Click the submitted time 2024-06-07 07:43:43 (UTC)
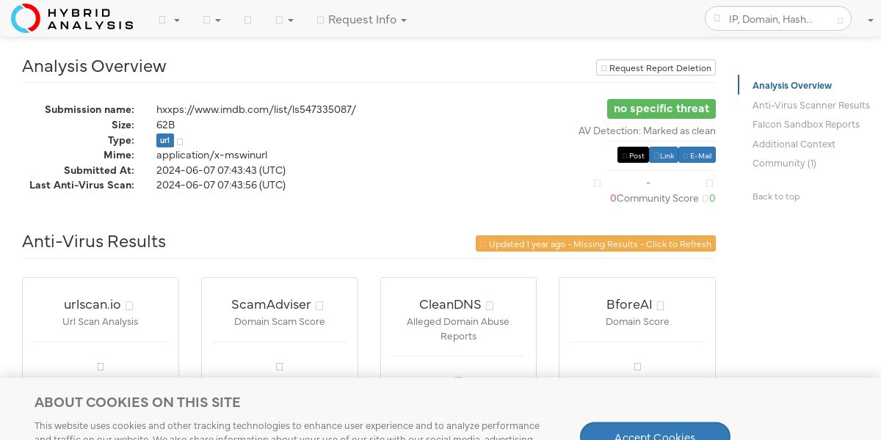Screen dimensions: 881x440 point(221,170)
